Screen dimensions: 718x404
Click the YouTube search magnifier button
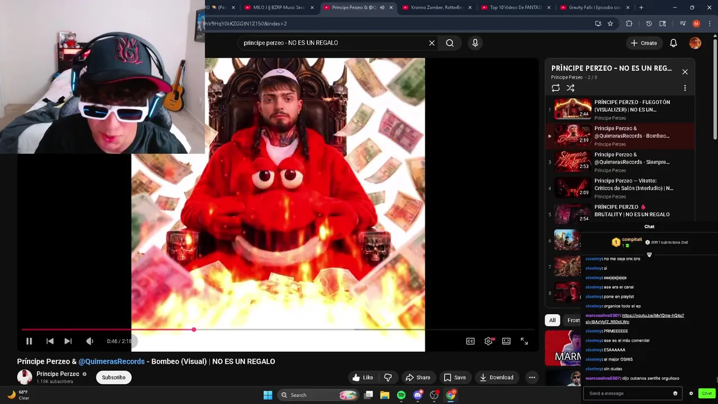pos(450,43)
